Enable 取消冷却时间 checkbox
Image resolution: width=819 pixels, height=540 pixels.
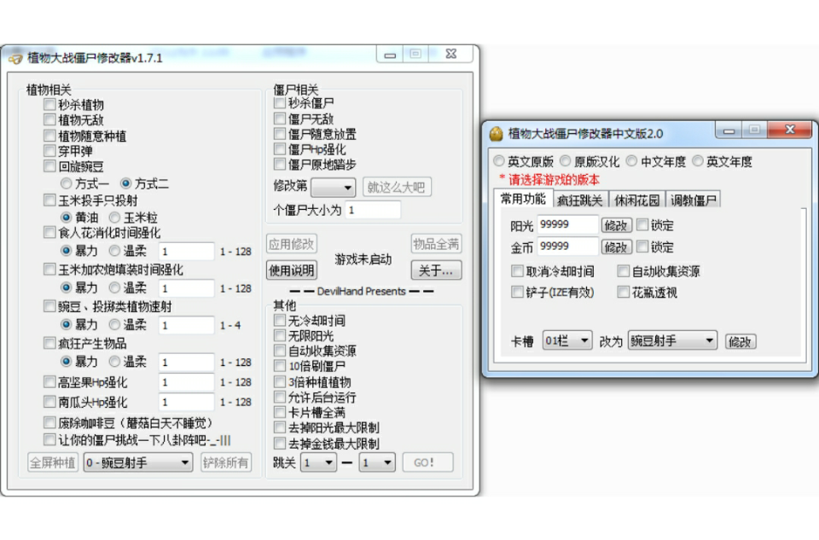click(517, 270)
